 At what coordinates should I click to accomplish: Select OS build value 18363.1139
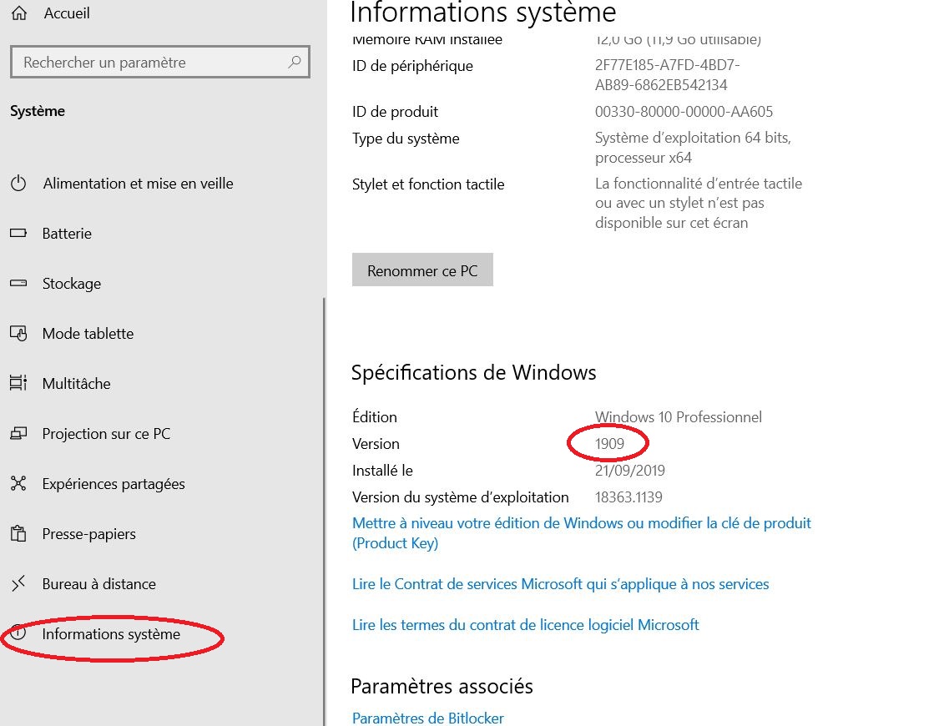[628, 497]
